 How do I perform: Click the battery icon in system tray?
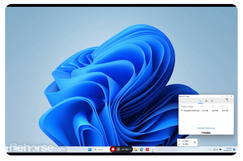click(x=220, y=150)
